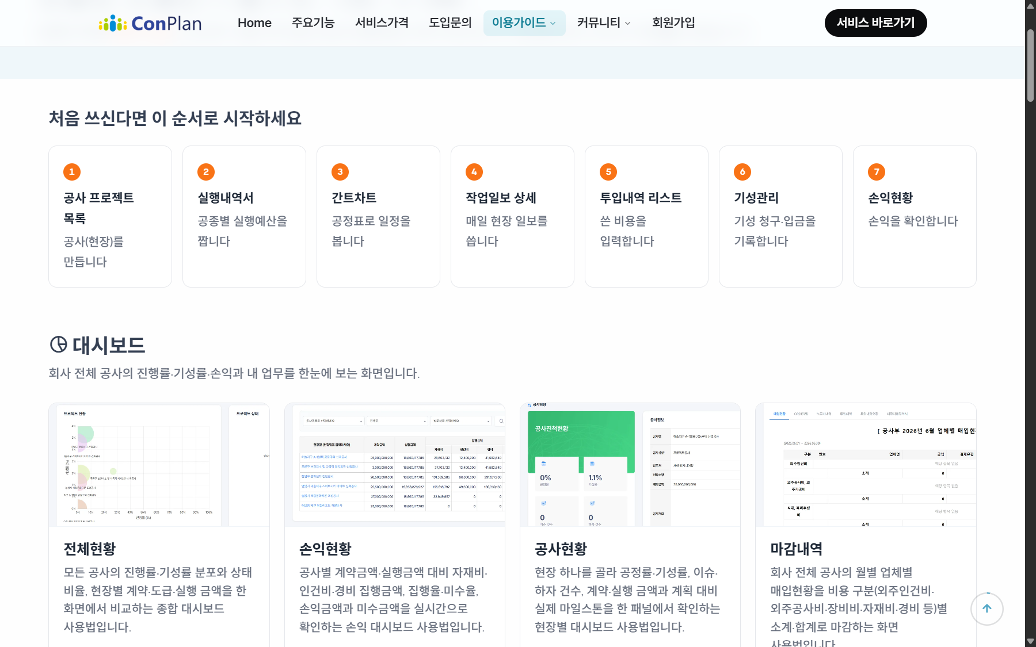The image size is (1036, 647).
Task: Click the dashboard pie chart icon
Action: (x=59, y=344)
